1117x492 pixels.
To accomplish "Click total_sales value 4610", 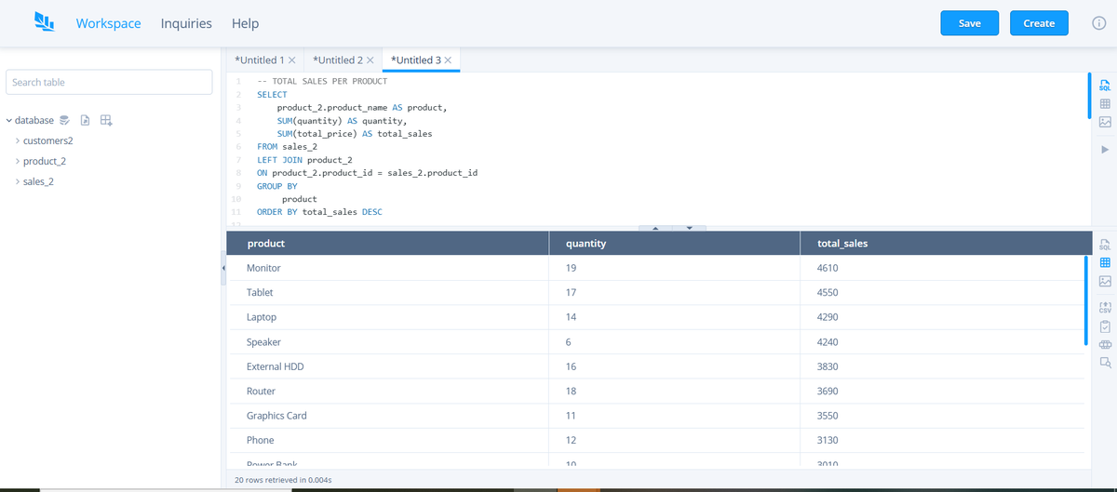I will click(x=828, y=268).
